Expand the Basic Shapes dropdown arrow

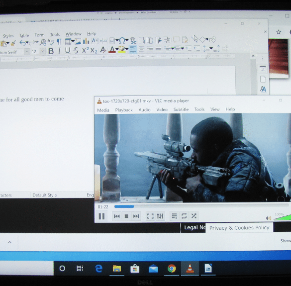(x=206, y=39)
